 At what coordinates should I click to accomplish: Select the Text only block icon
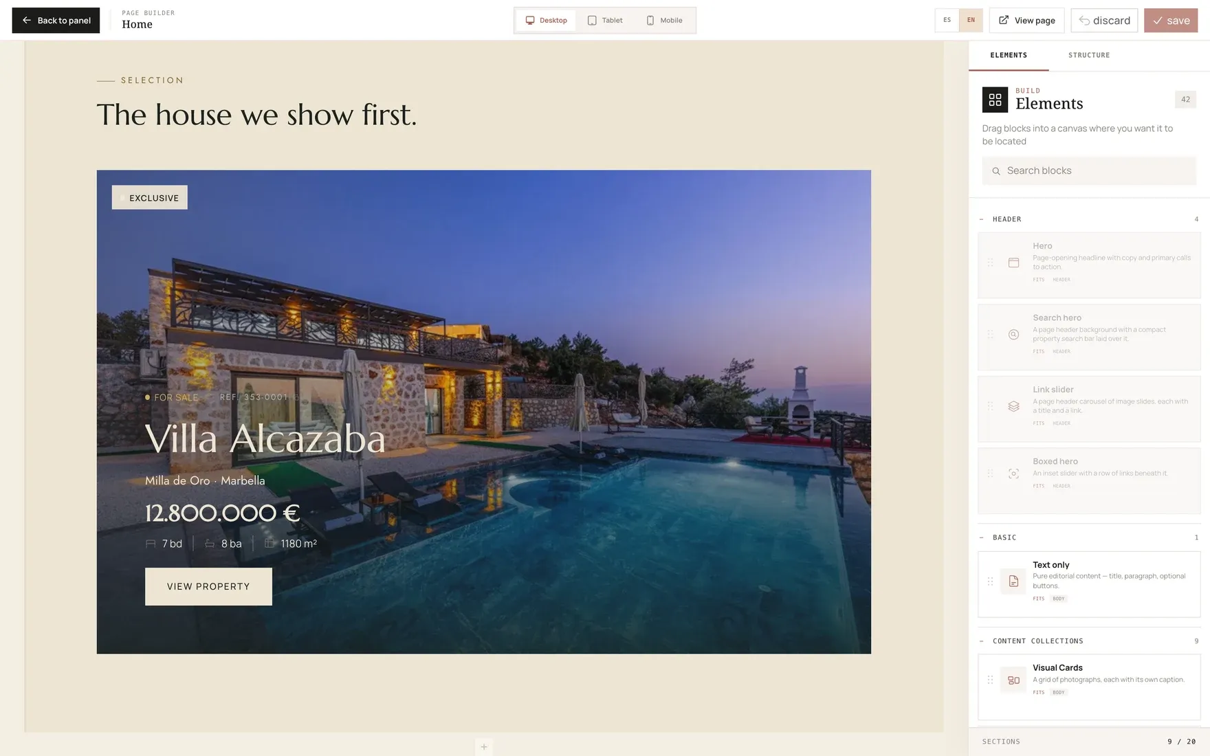(1013, 581)
